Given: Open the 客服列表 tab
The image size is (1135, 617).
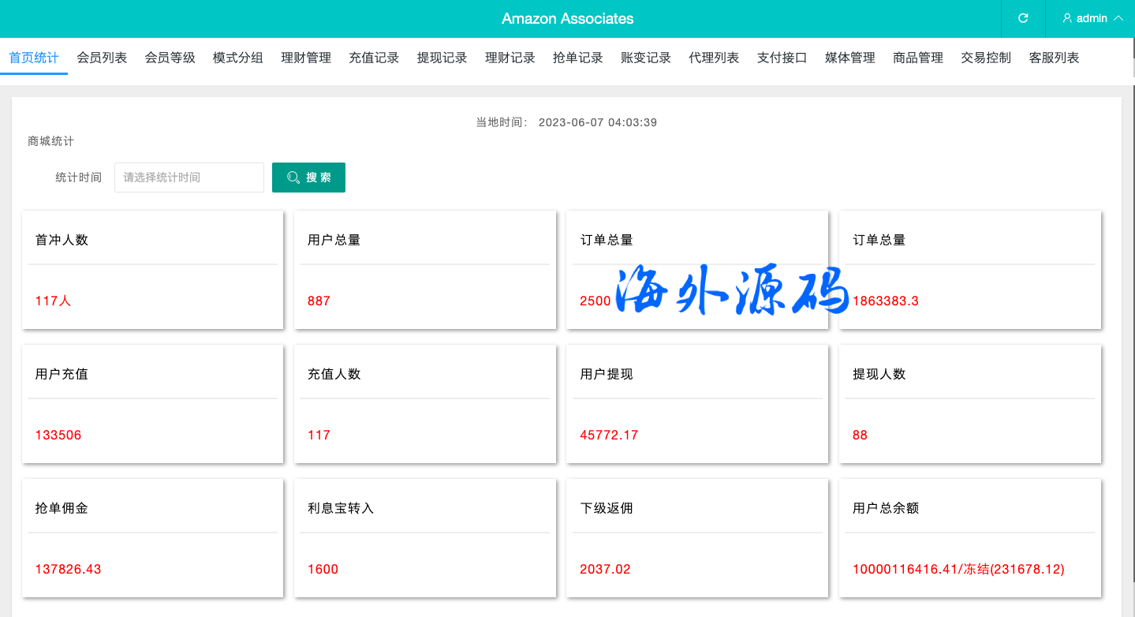Looking at the screenshot, I should pyautogui.click(x=1054, y=58).
